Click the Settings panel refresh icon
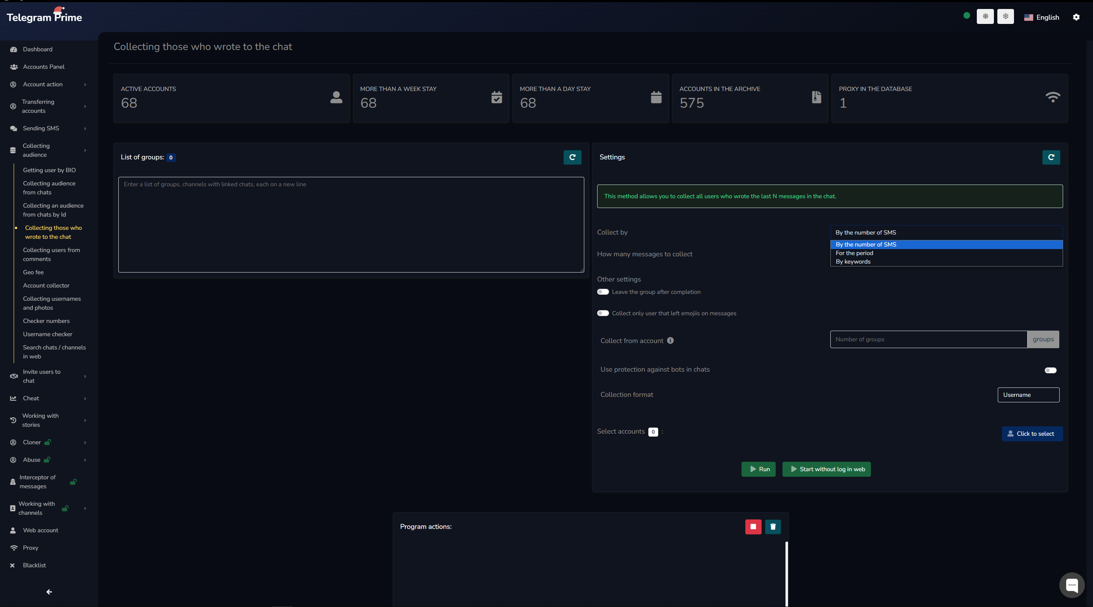Image resolution: width=1093 pixels, height=607 pixels. click(x=1051, y=157)
